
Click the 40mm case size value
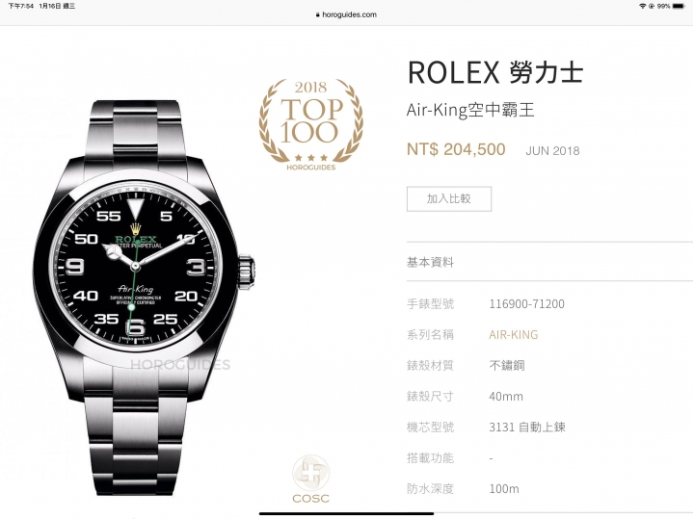[506, 396]
